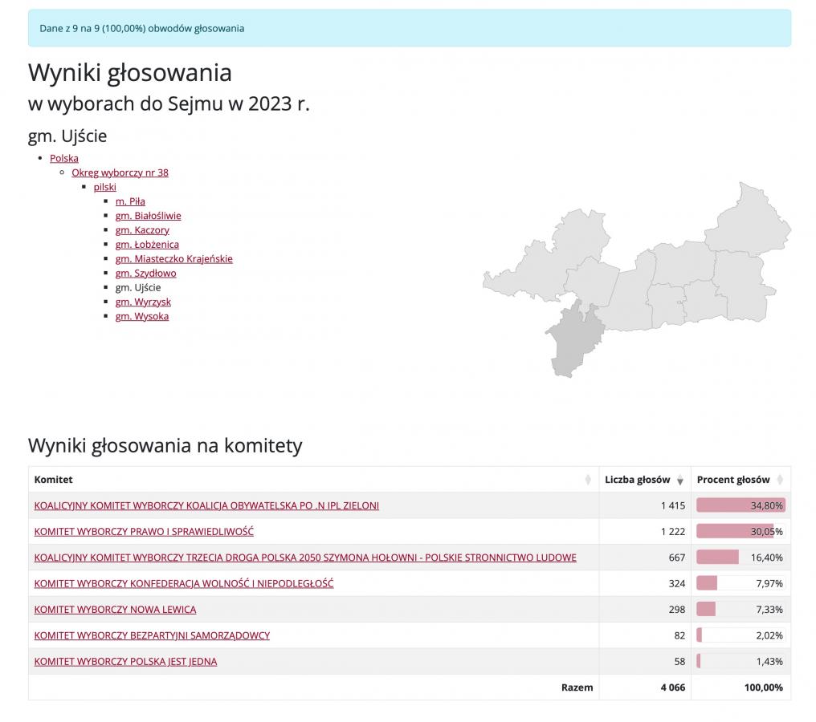
Task: Sort by Liczba głosów arrow icon
Action: click(x=679, y=480)
